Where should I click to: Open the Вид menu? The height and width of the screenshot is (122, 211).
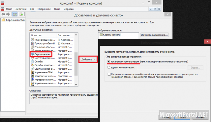32,9
